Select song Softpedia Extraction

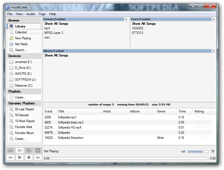click(x=127, y=138)
